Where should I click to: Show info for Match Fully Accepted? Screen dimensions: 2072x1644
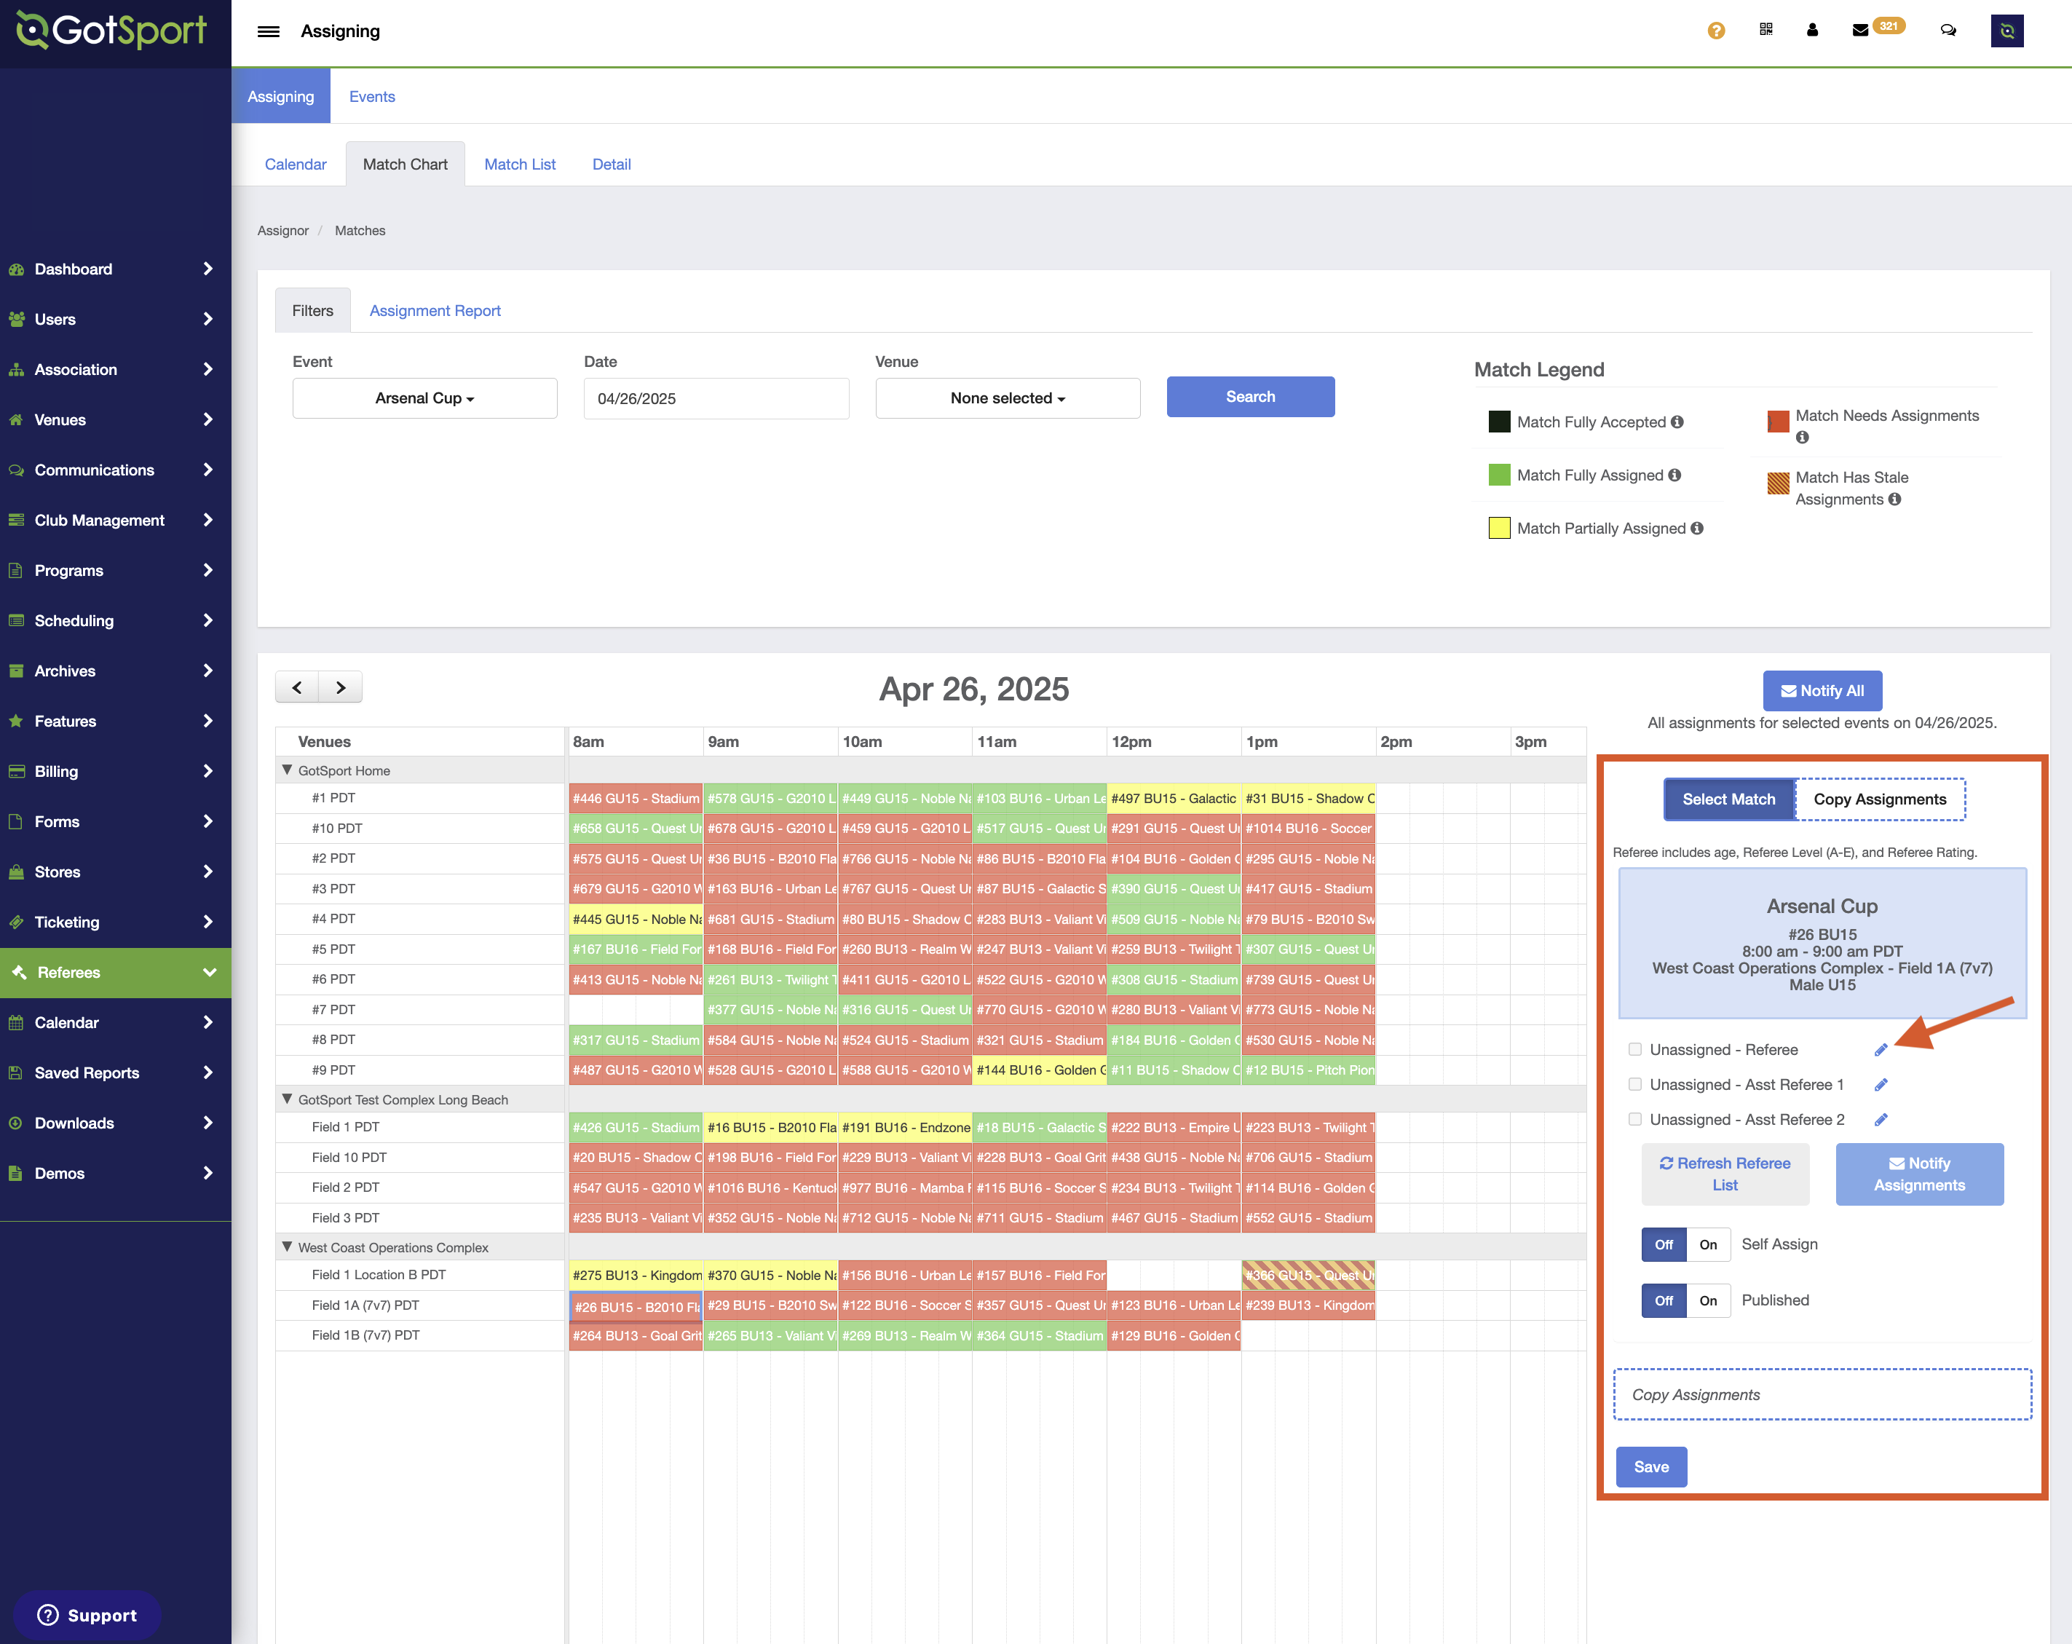coord(1677,422)
